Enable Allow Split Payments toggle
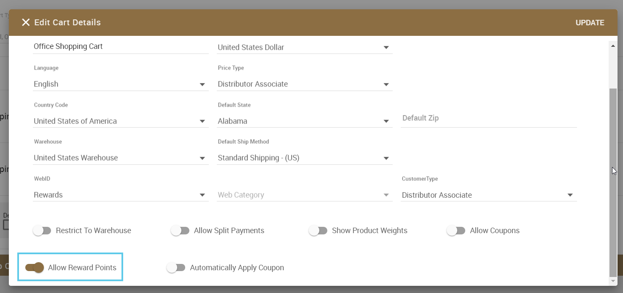The height and width of the screenshot is (293, 623). tap(180, 231)
